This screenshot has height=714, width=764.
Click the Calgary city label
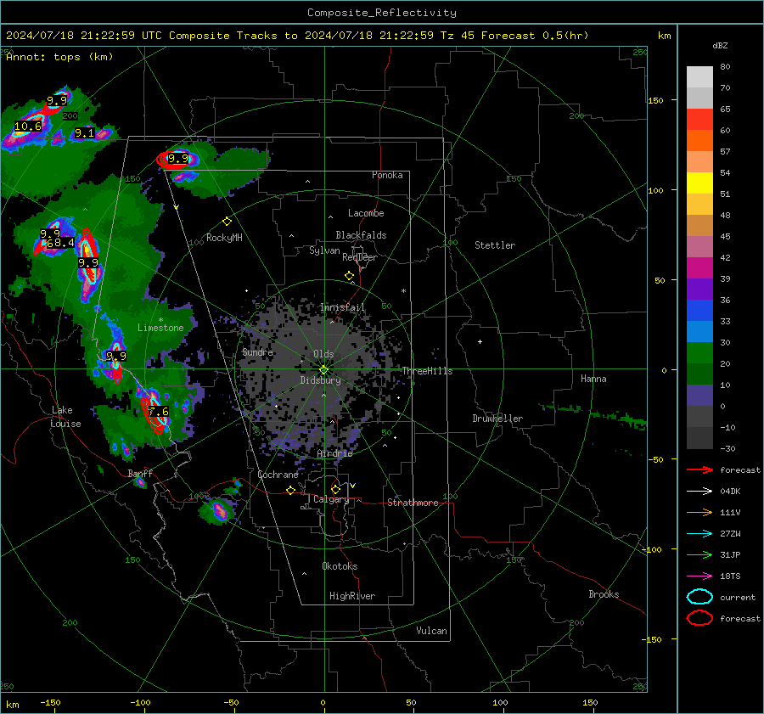point(331,499)
